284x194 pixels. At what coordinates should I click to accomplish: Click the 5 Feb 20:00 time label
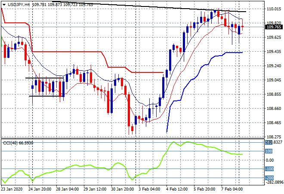click(204, 189)
